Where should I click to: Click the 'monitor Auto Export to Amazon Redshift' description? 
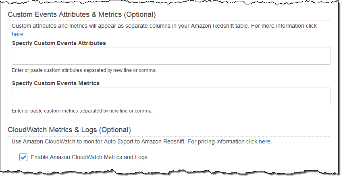tap(137, 141)
